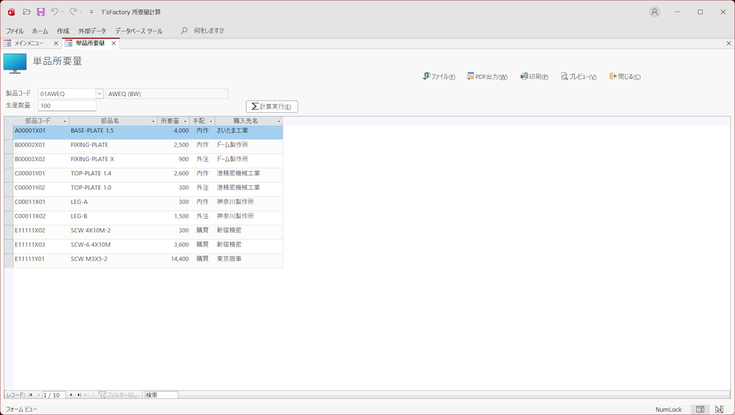Click the 生産数量 input field
This screenshot has width=735, height=415.
click(67, 106)
